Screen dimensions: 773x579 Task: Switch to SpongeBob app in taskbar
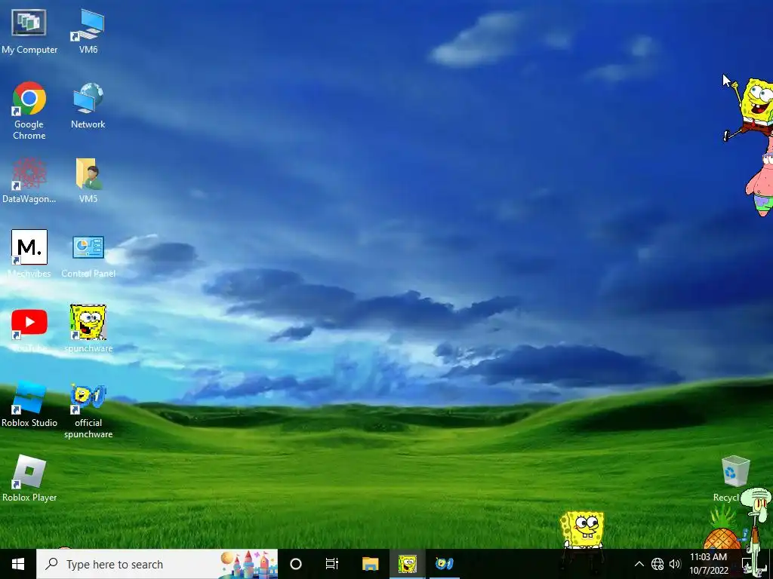click(407, 564)
